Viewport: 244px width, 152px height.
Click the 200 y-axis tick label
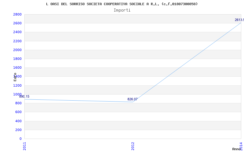pyautogui.click(x=19, y=130)
